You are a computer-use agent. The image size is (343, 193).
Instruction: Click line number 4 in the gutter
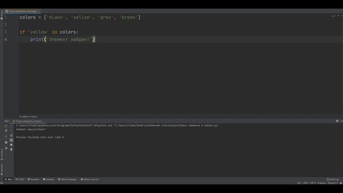(x=6, y=39)
